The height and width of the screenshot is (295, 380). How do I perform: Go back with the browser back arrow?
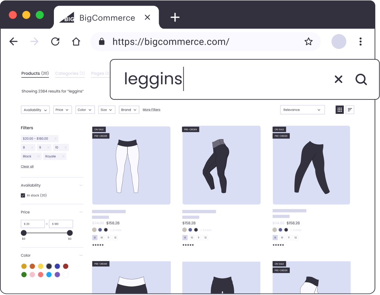pyautogui.click(x=13, y=42)
